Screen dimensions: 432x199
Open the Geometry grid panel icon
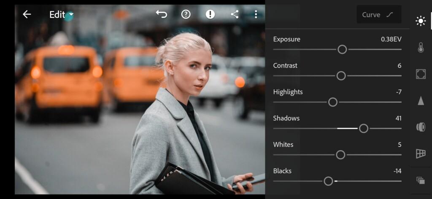coord(421,154)
